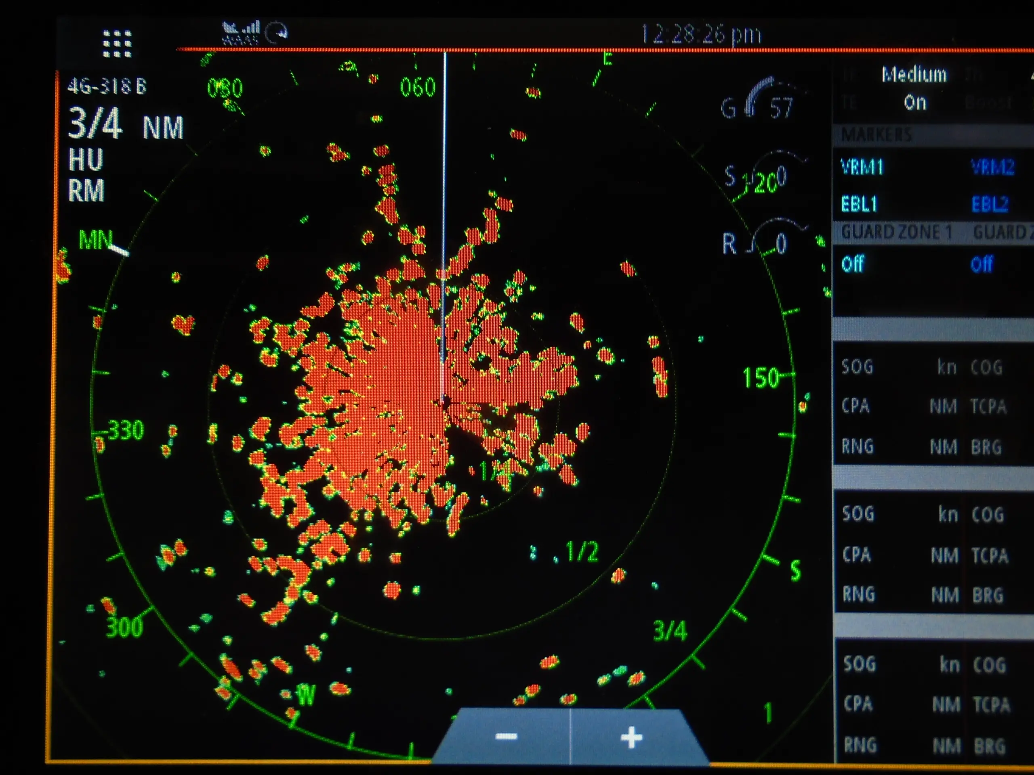Zoom in with the plus button
The height and width of the screenshot is (775, 1034).
[x=632, y=737]
